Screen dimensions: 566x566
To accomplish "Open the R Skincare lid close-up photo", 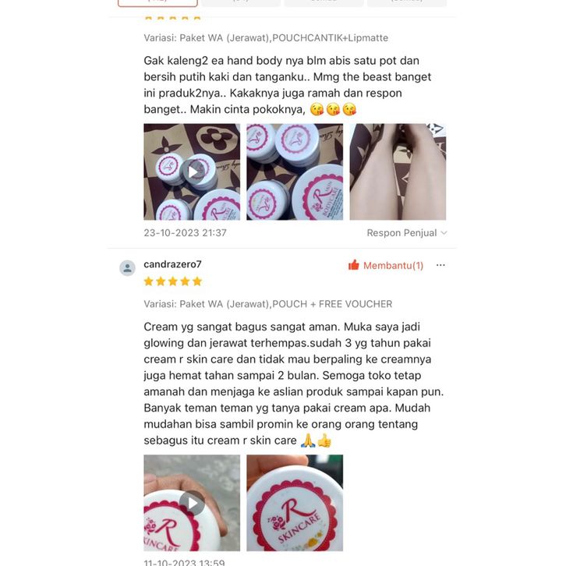I will pyautogui.click(x=295, y=503).
